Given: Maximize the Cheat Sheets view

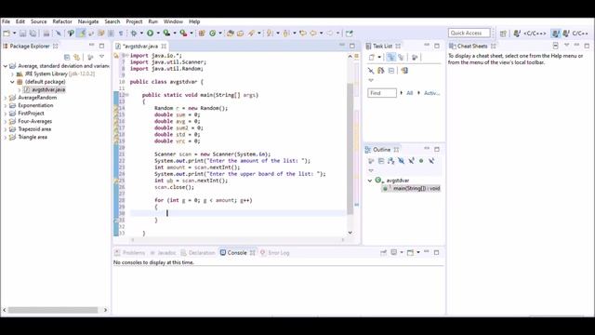Looking at the screenshot, I should pos(587,46).
